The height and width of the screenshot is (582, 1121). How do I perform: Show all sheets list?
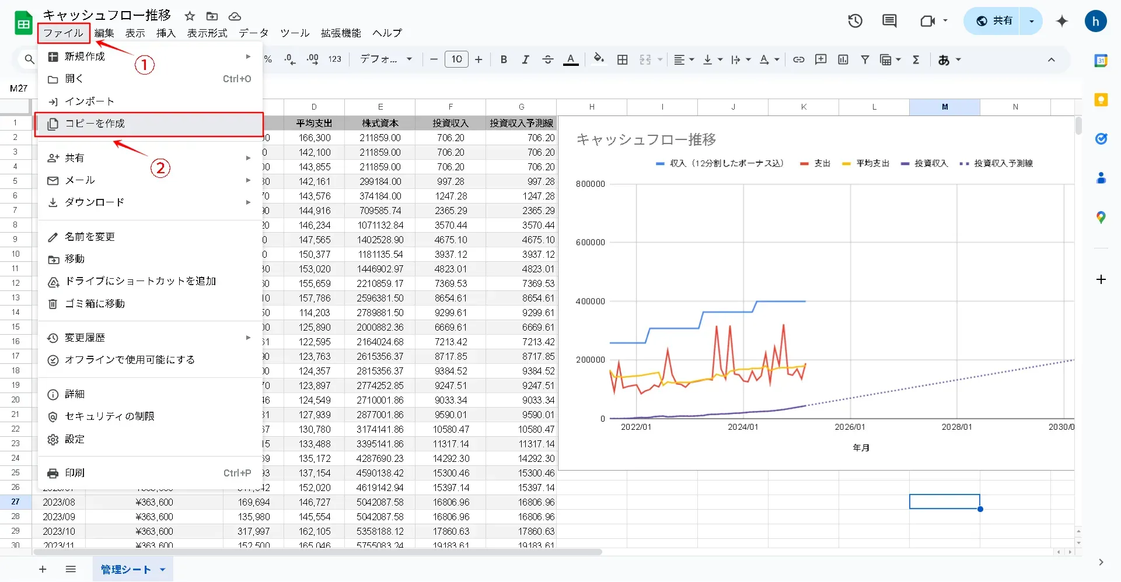click(x=71, y=569)
